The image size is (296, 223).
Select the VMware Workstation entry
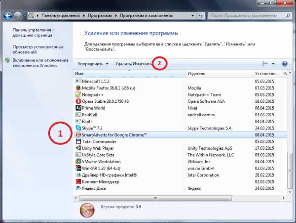pos(180,162)
